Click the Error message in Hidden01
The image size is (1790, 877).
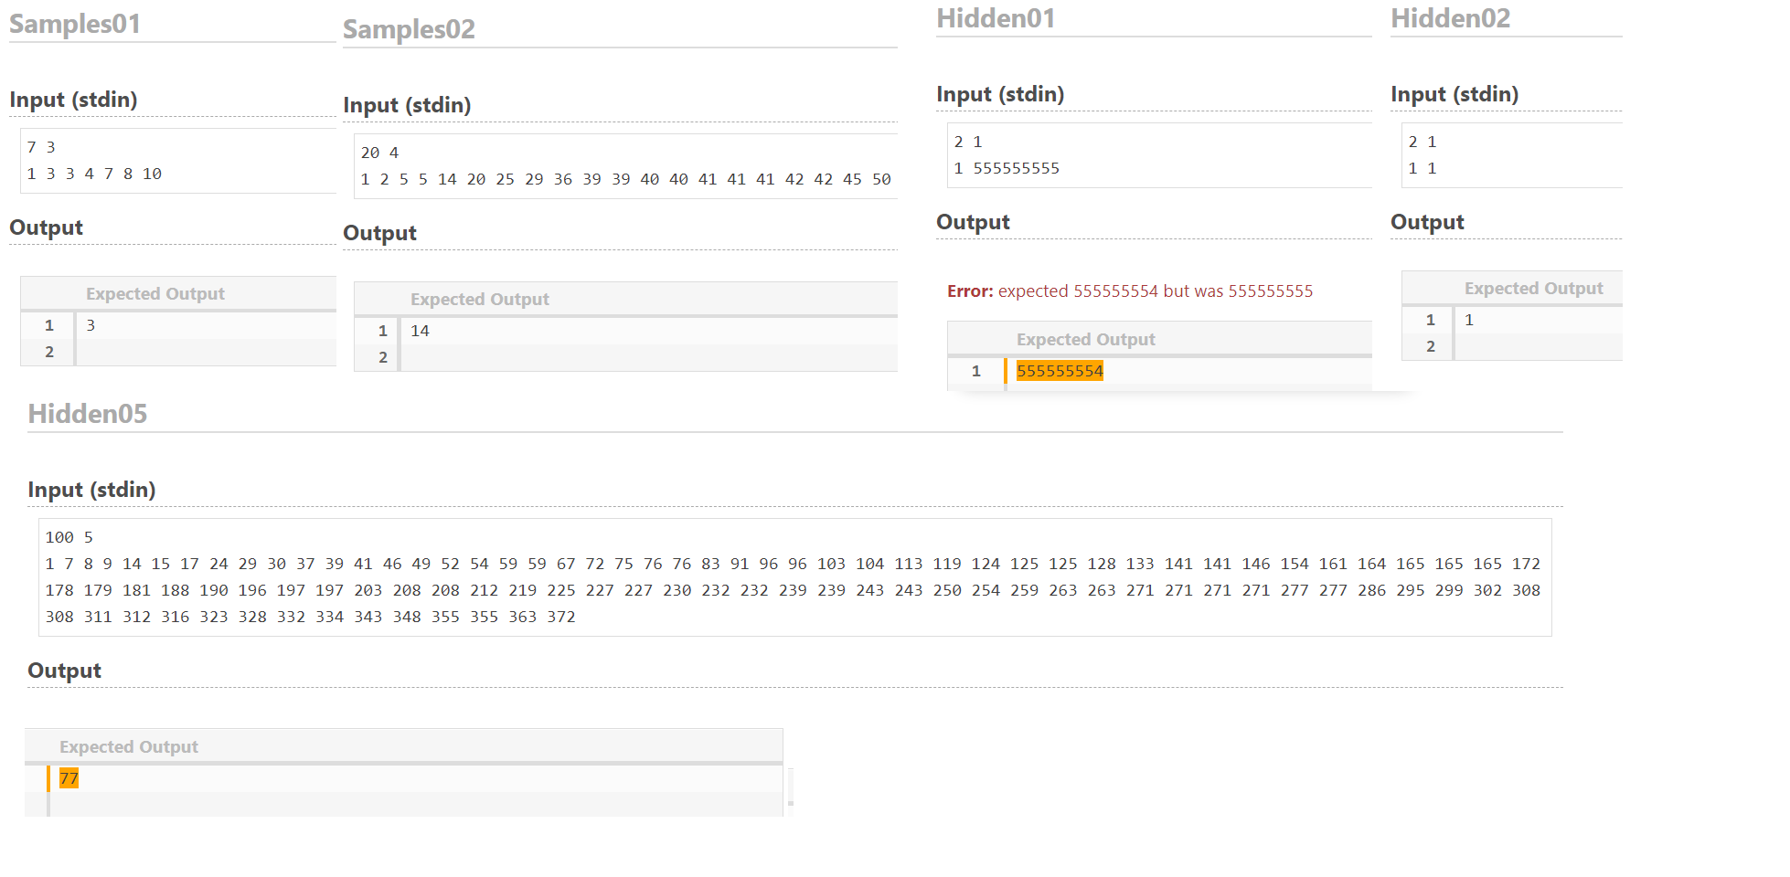coord(1129,291)
